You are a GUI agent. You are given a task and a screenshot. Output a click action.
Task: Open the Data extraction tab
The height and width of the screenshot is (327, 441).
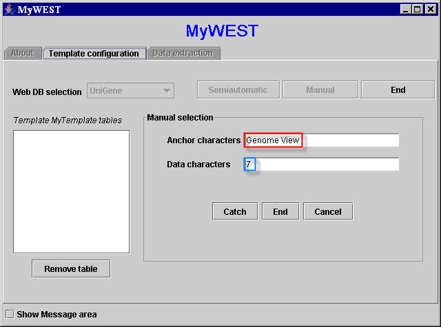tap(183, 53)
